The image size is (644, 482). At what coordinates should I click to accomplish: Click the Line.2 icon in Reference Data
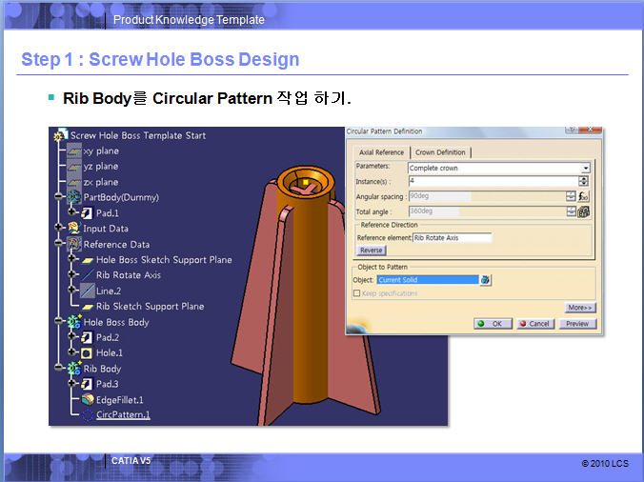pyautogui.click(x=87, y=291)
